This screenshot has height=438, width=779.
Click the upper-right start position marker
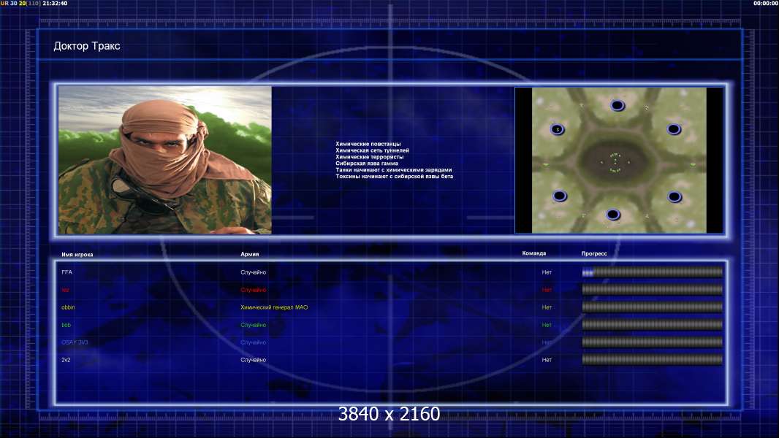[x=674, y=129]
